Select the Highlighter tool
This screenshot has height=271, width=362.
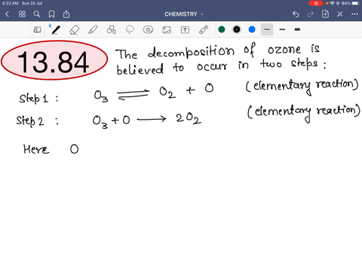click(93, 30)
